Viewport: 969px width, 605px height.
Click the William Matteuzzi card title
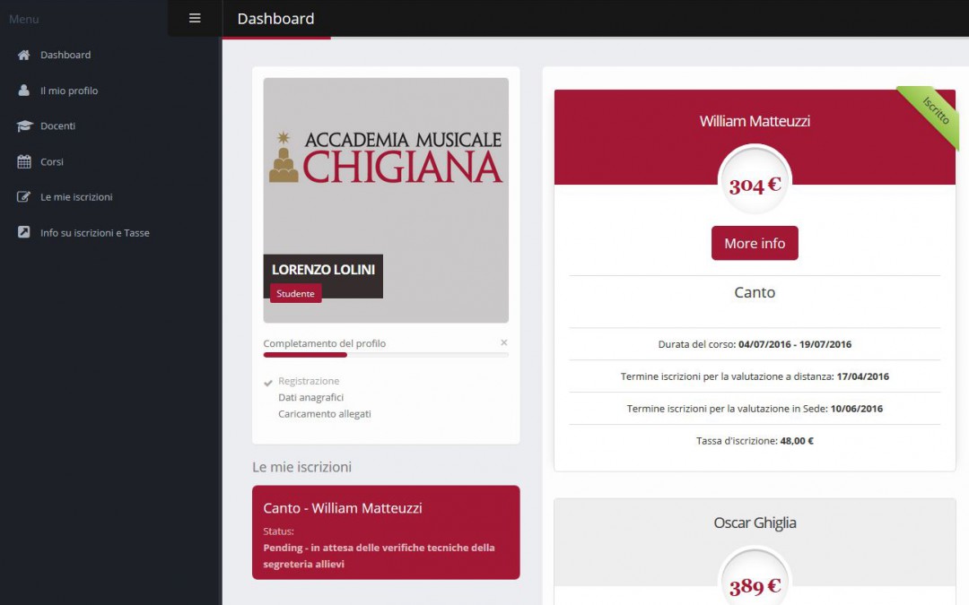pyautogui.click(x=755, y=121)
